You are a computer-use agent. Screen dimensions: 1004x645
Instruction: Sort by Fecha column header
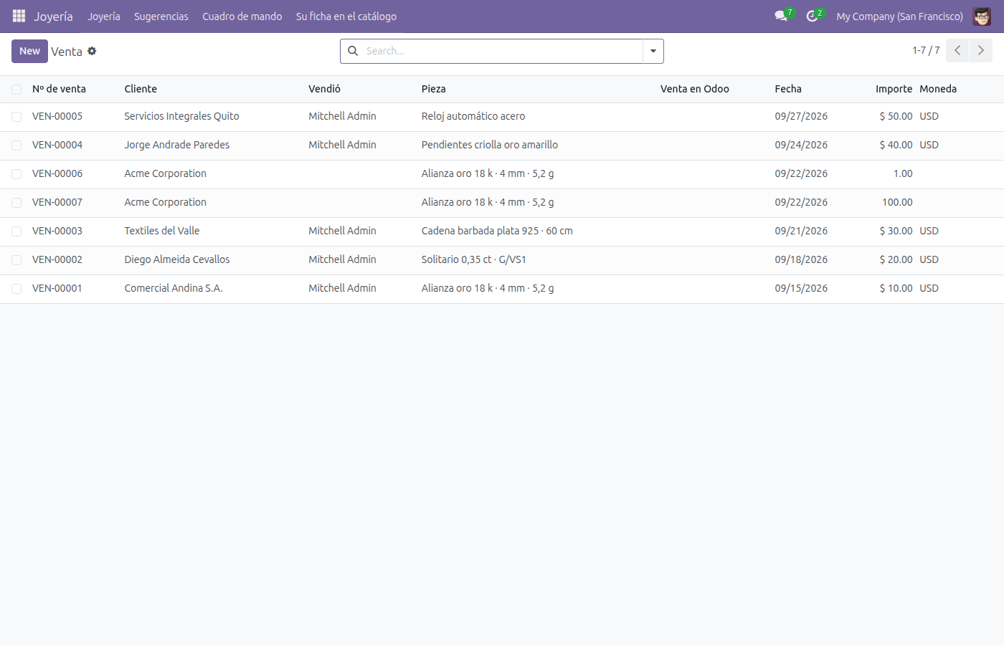(x=788, y=89)
